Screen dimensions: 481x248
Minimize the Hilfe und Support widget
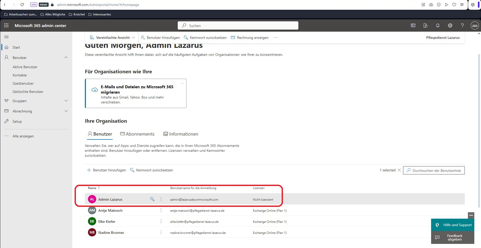coord(471,215)
